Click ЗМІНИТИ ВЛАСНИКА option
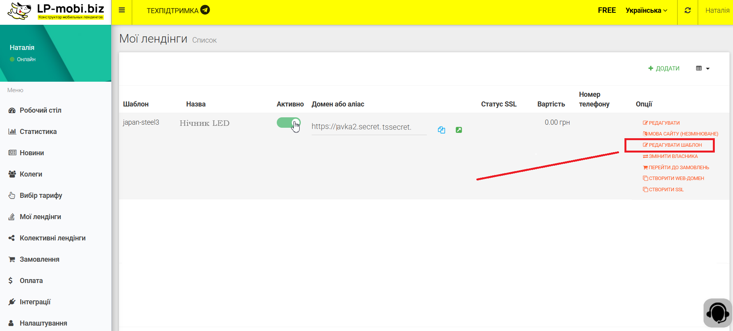 (x=670, y=156)
